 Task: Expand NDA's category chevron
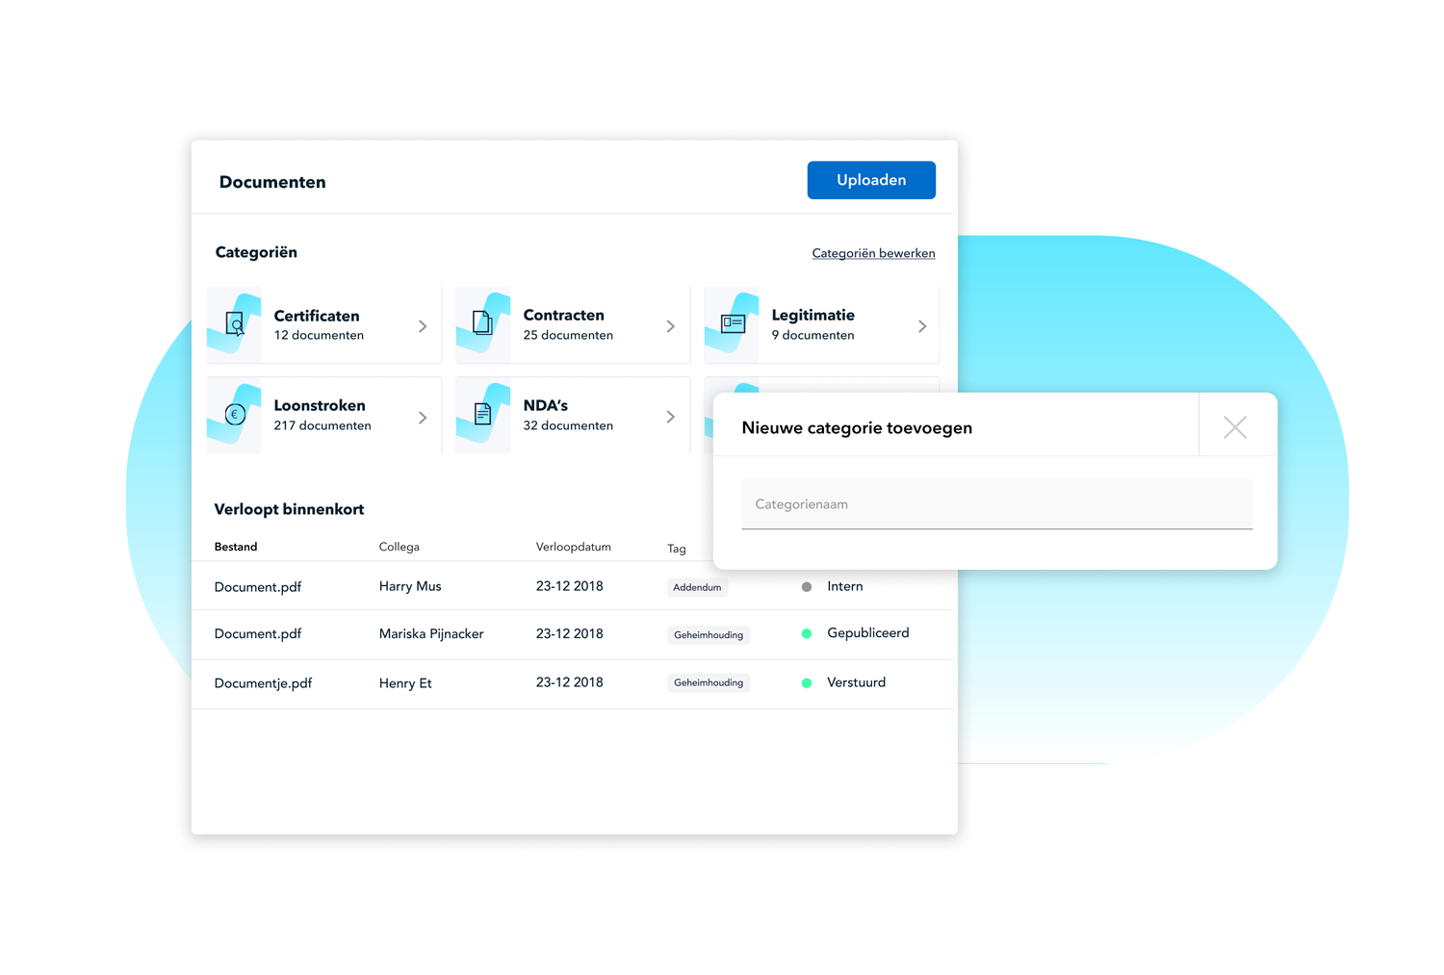(671, 417)
